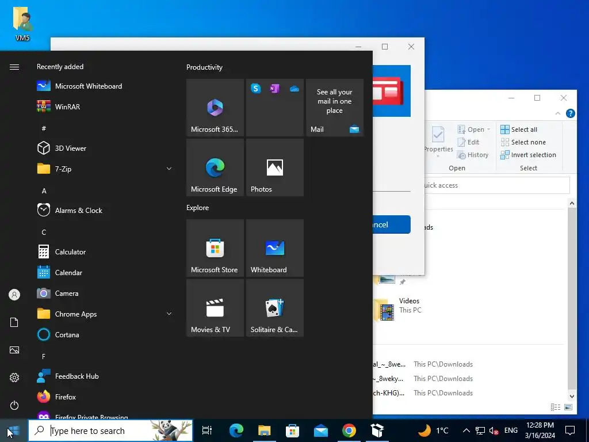Switch Explorer to large icons view
The height and width of the screenshot is (442, 589).
tap(568, 407)
